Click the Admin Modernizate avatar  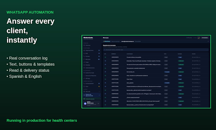85,103
